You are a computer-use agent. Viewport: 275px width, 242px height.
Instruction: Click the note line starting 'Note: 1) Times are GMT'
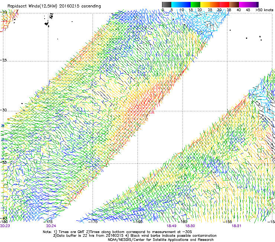point(117,232)
